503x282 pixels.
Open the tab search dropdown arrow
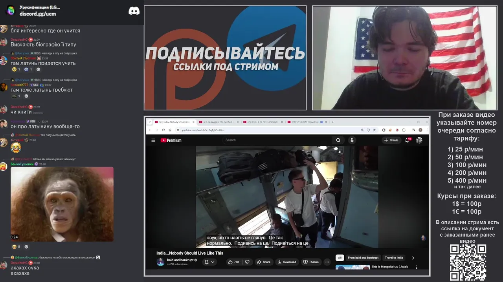pyautogui.click(x=150, y=122)
